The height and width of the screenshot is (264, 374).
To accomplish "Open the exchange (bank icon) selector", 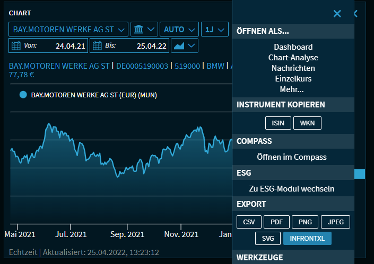I will pyautogui.click(x=145, y=29).
